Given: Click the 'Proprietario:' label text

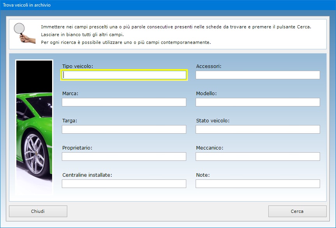Looking at the screenshot, I should click(77, 148).
